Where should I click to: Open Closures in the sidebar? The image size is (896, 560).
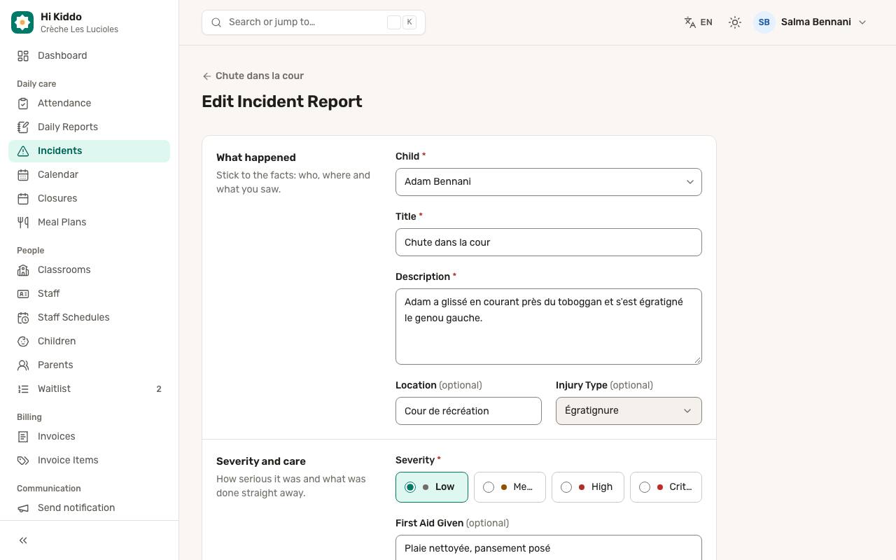click(89, 199)
